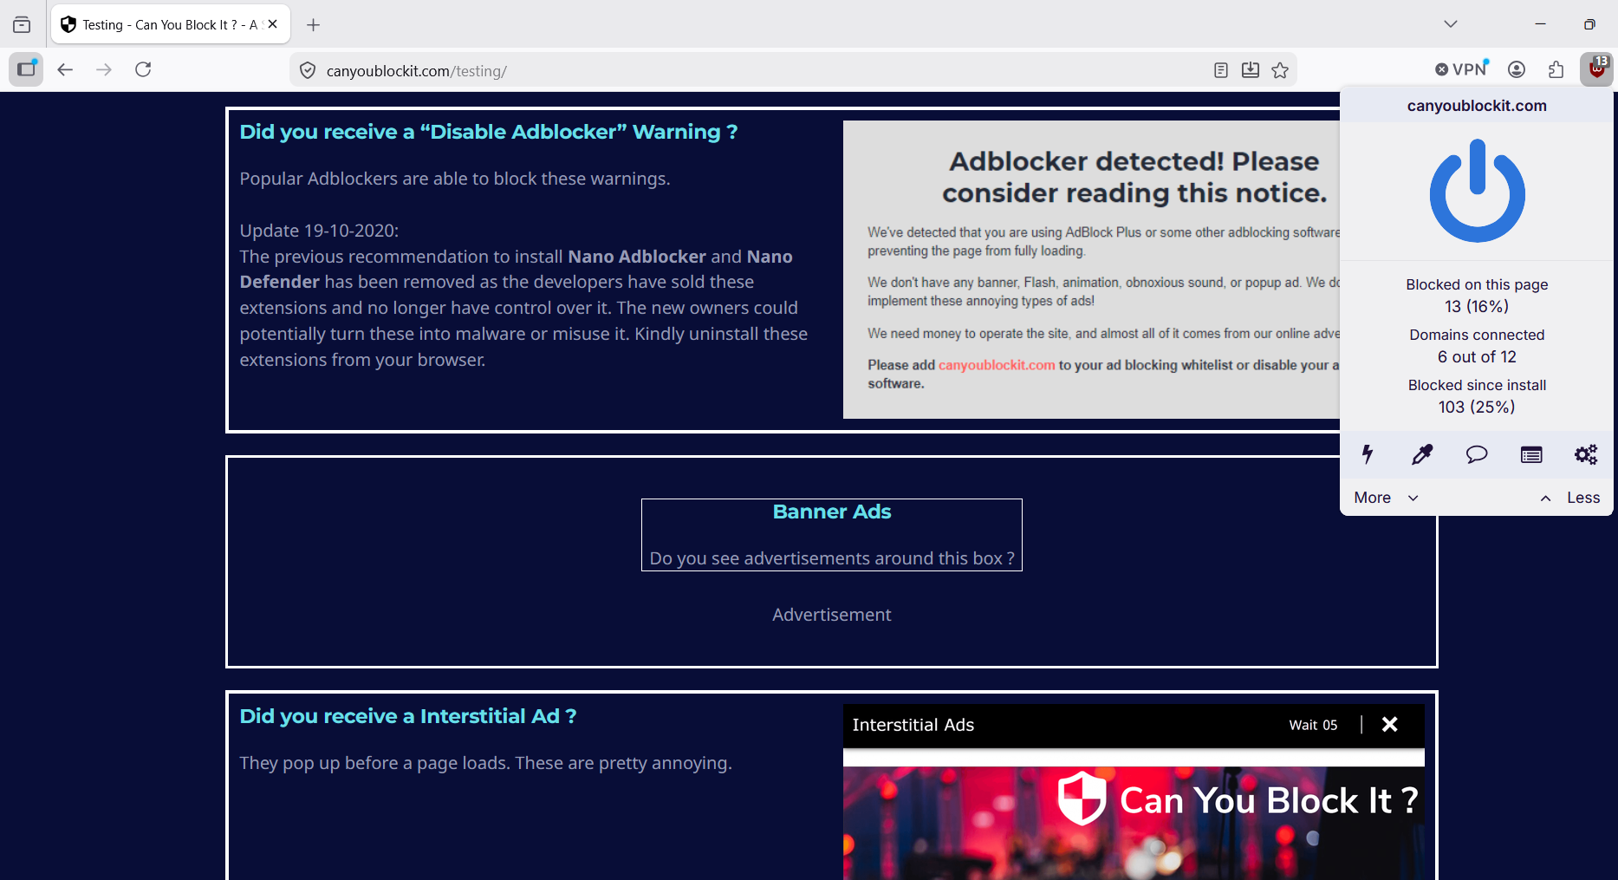The image size is (1618, 880).
Task: Enter element zapper mode lightning icon
Action: [x=1368, y=454]
